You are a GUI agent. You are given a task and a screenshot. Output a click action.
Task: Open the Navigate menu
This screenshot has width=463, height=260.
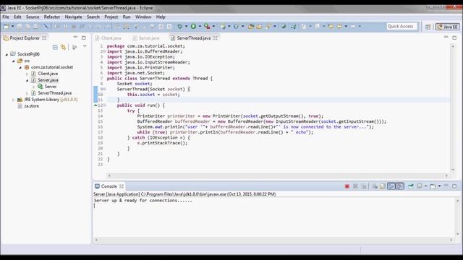(x=73, y=17)
